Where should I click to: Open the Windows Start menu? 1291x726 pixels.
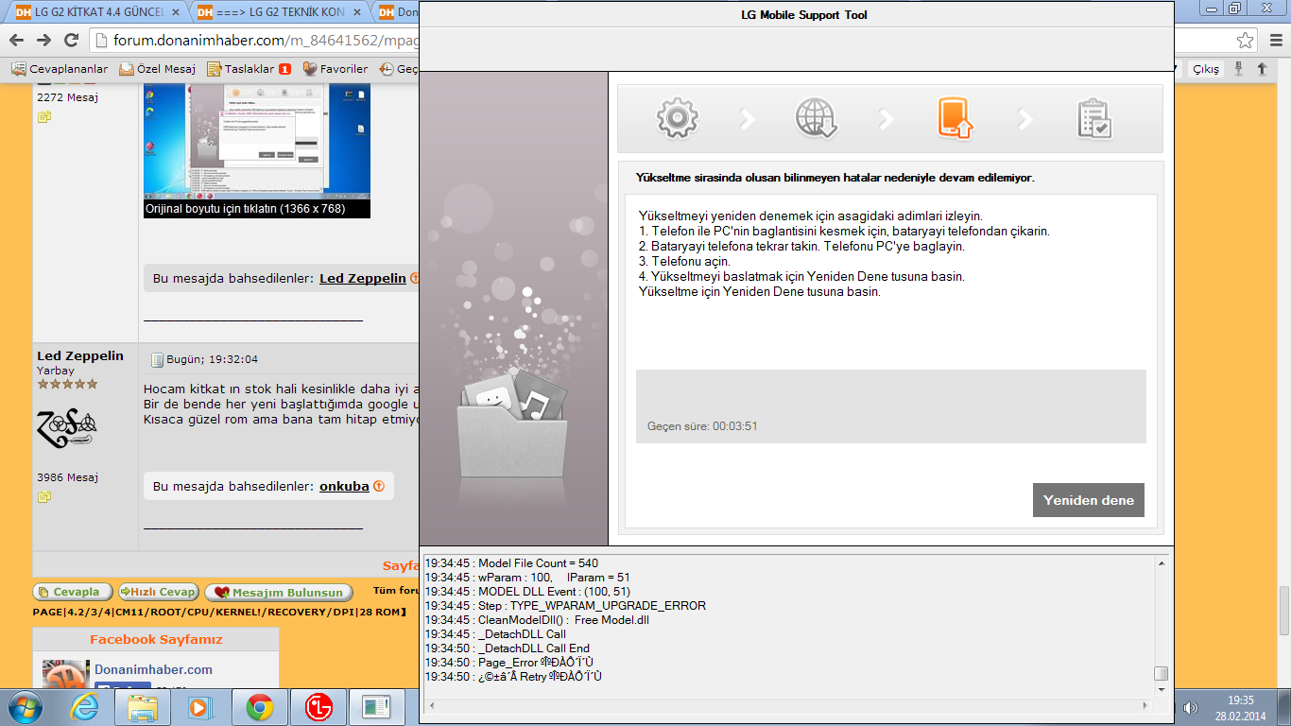click(x=25, y=706)
